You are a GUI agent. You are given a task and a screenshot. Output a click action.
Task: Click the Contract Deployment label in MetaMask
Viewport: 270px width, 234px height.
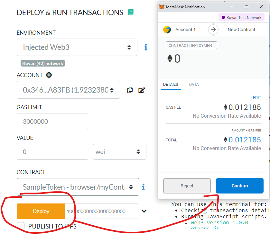(x=191, y=45)
